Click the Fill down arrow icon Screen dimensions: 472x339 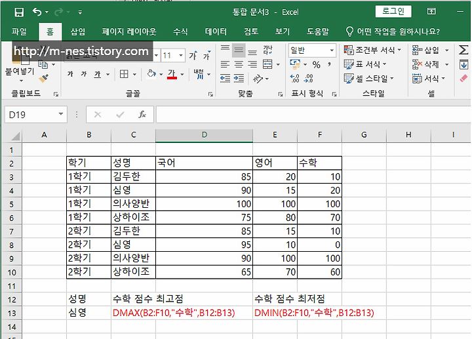pyautogui.click(x=463, y=64)
